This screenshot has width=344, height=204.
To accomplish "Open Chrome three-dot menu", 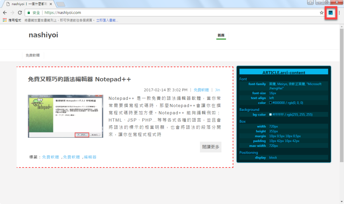I will 339,13.
